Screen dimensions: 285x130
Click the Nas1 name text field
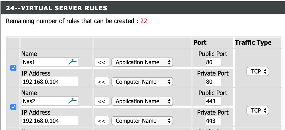(x=50, y=62)
